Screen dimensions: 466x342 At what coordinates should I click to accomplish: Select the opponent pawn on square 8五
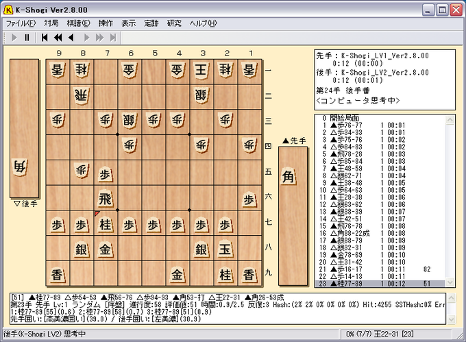[81, 171]
